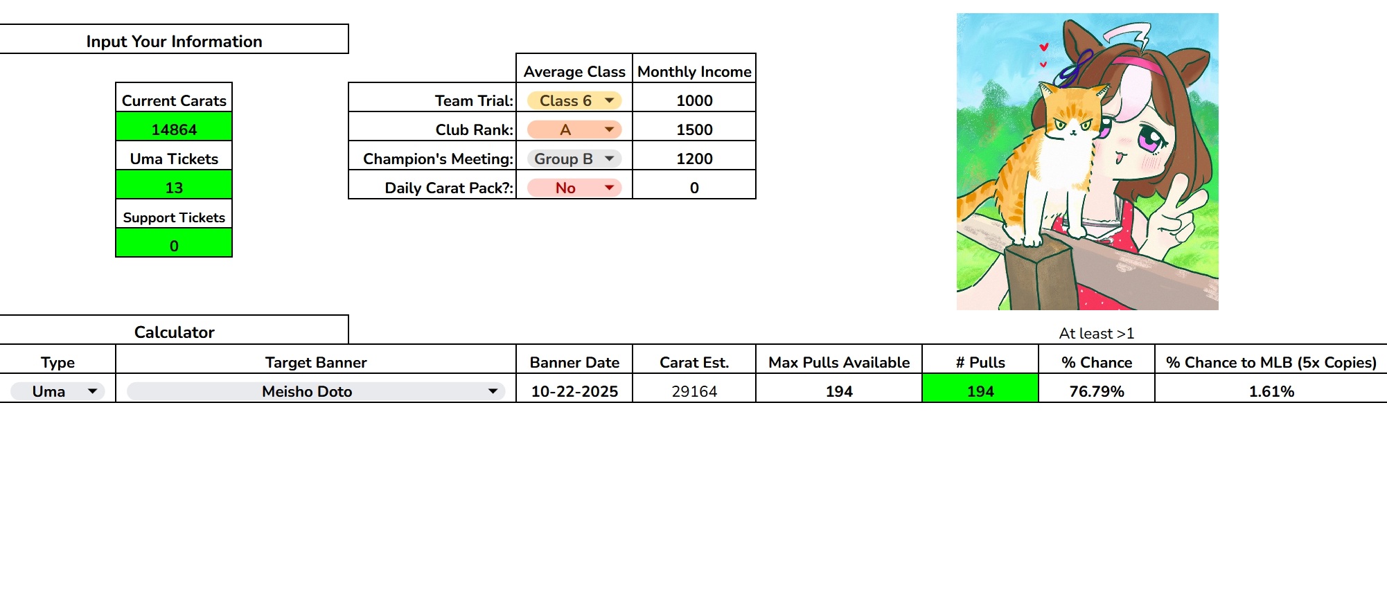The height and width of the screenshot is (592, 1387).
Task: Click the Calculator section header
Action: (x=174, y=332)
